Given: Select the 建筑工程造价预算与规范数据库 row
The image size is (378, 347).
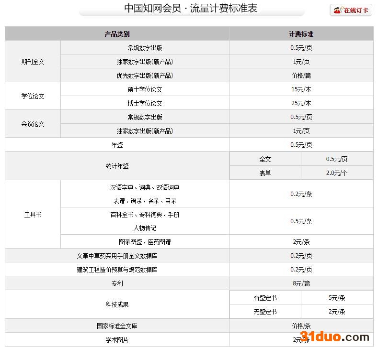Looking at the screenshot, I should click(x=117, y=270).
